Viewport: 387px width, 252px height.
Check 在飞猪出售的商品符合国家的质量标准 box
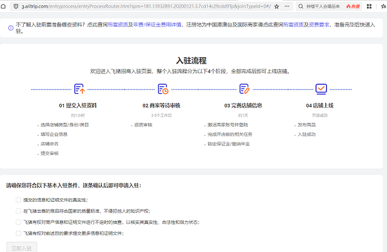coord(18,211)
